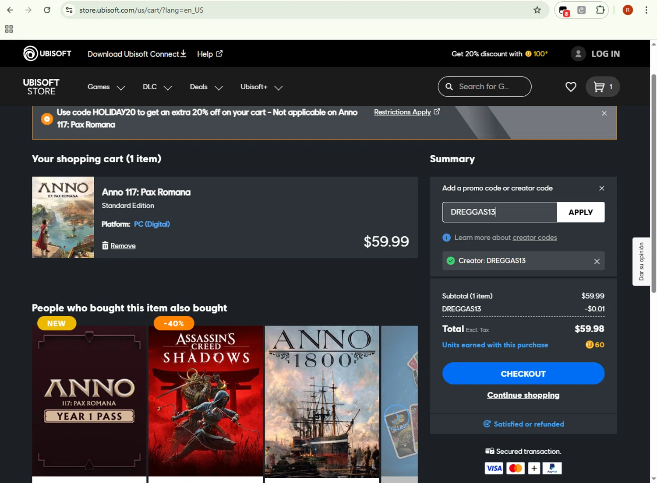The width and height of the screenshot is (657, 483).
Task: Expand the Games dropdown menu
Action: 106,87
